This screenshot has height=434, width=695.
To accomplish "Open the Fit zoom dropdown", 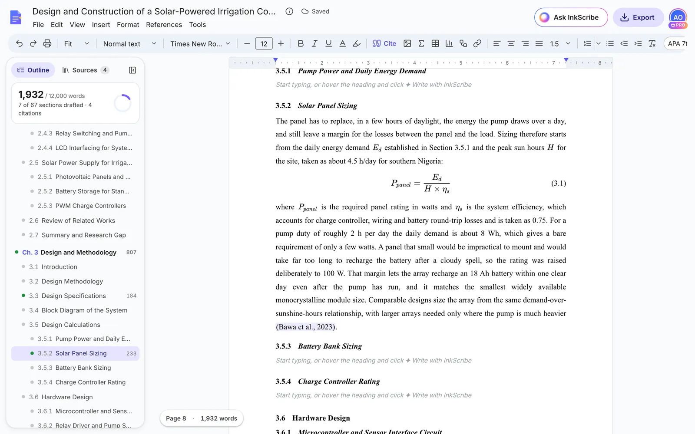I will coord(76,43).
